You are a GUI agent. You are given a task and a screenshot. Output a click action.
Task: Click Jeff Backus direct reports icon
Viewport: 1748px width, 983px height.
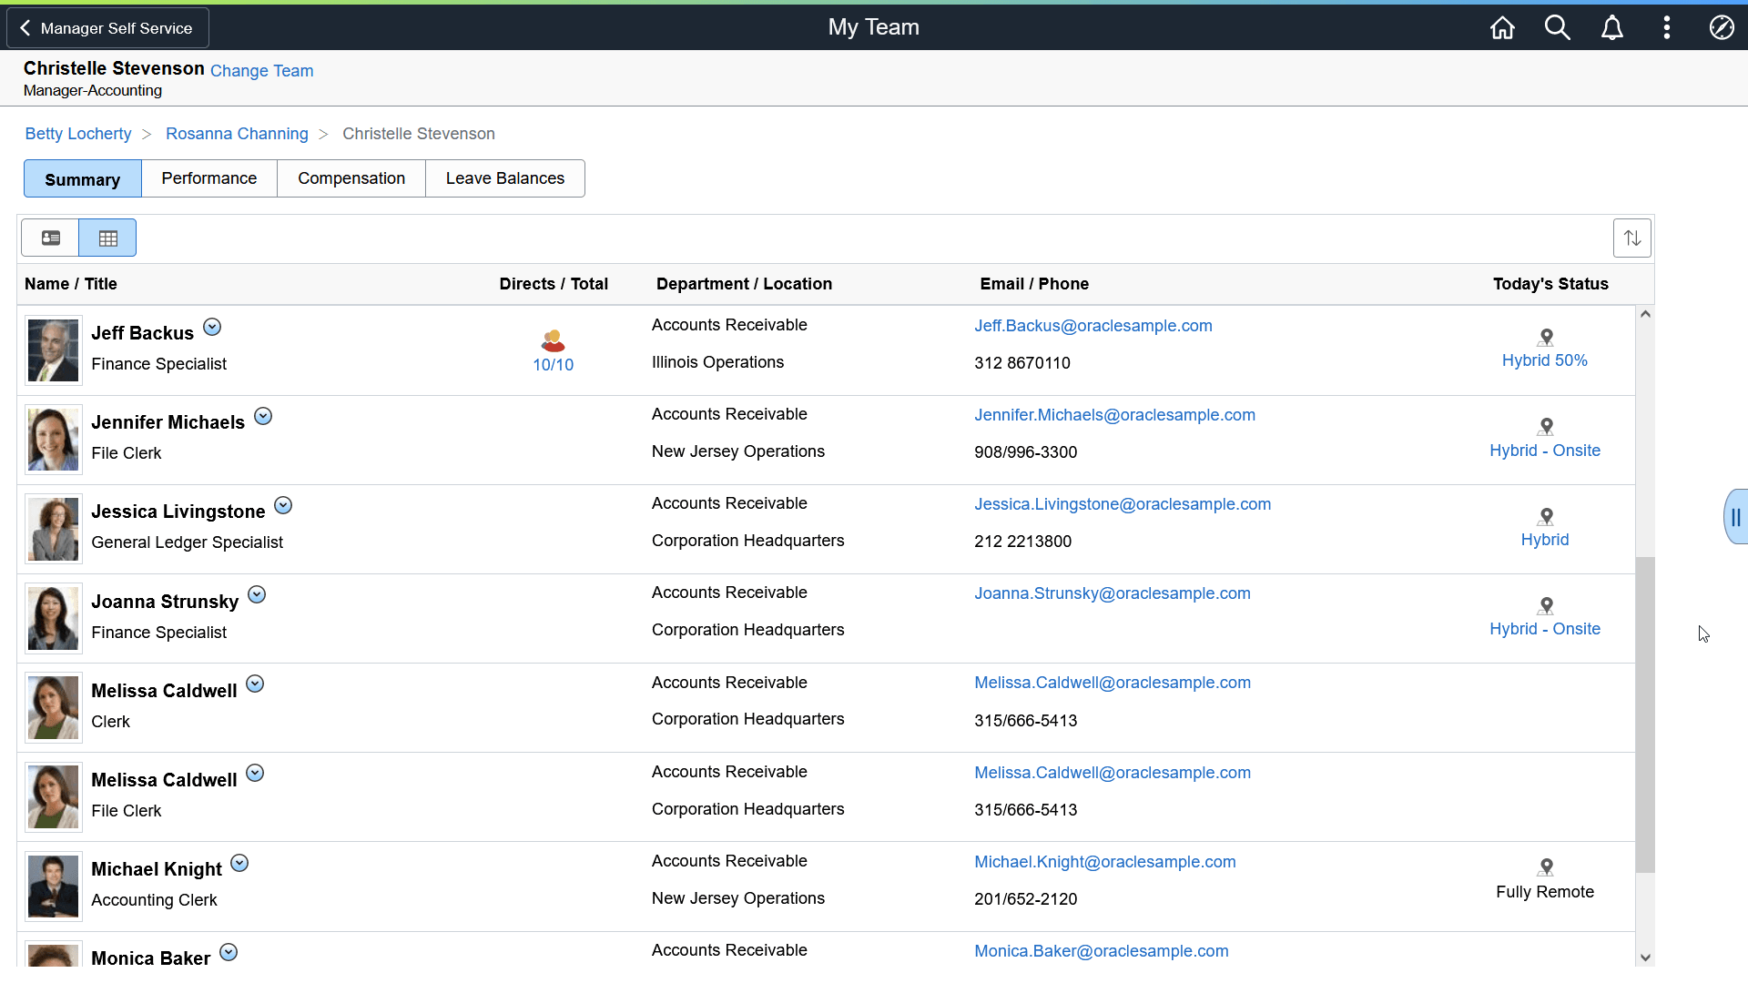553,341
